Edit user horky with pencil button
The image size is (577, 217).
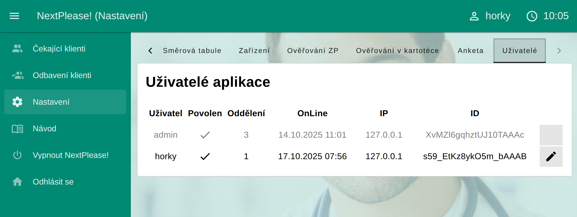click(551, 156)
